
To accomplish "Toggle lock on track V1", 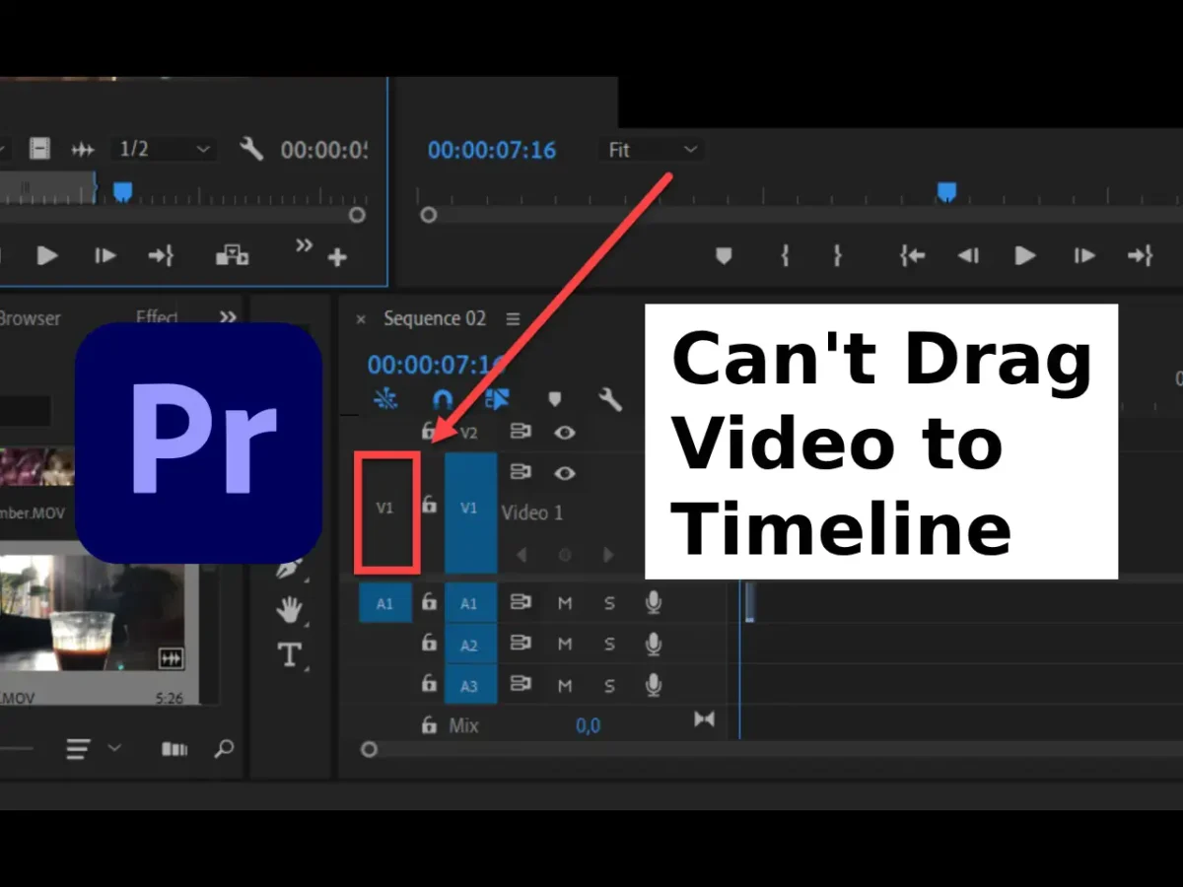I will click(x=429, y=505).
